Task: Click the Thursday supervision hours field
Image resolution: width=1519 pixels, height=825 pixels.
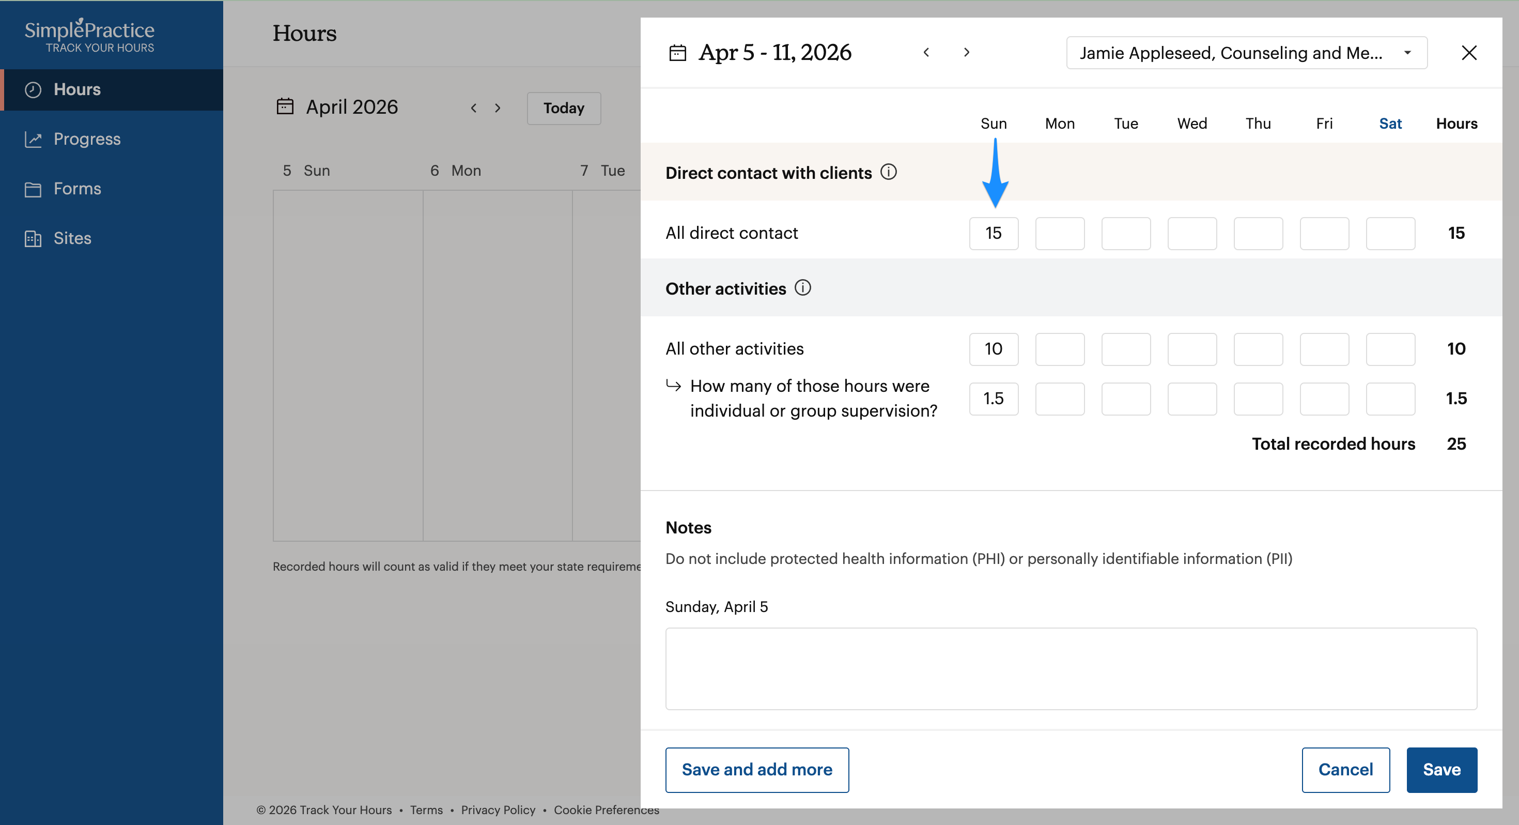Action: [1258, 399]
